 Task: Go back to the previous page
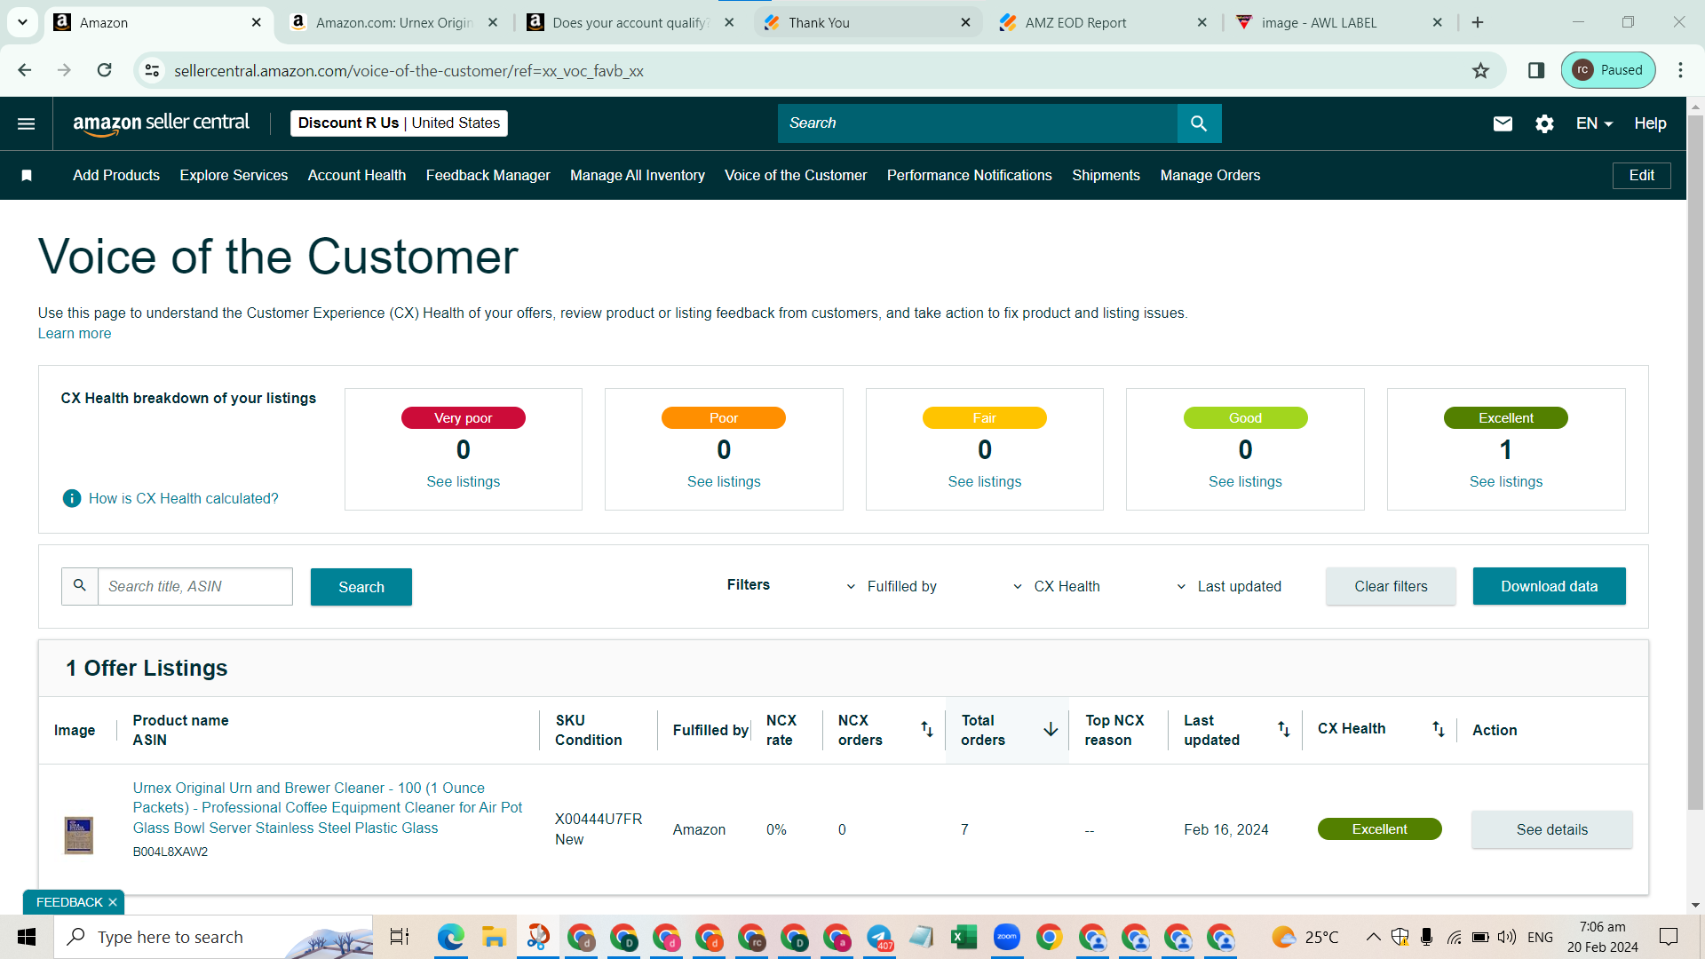click(x=25, y=70)
